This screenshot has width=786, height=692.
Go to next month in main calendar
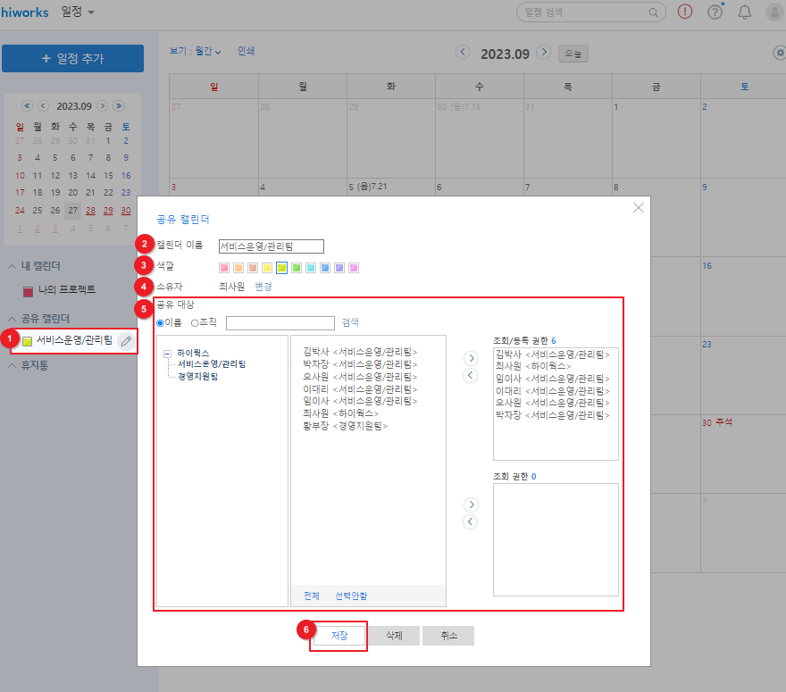[x=543, y=52]
